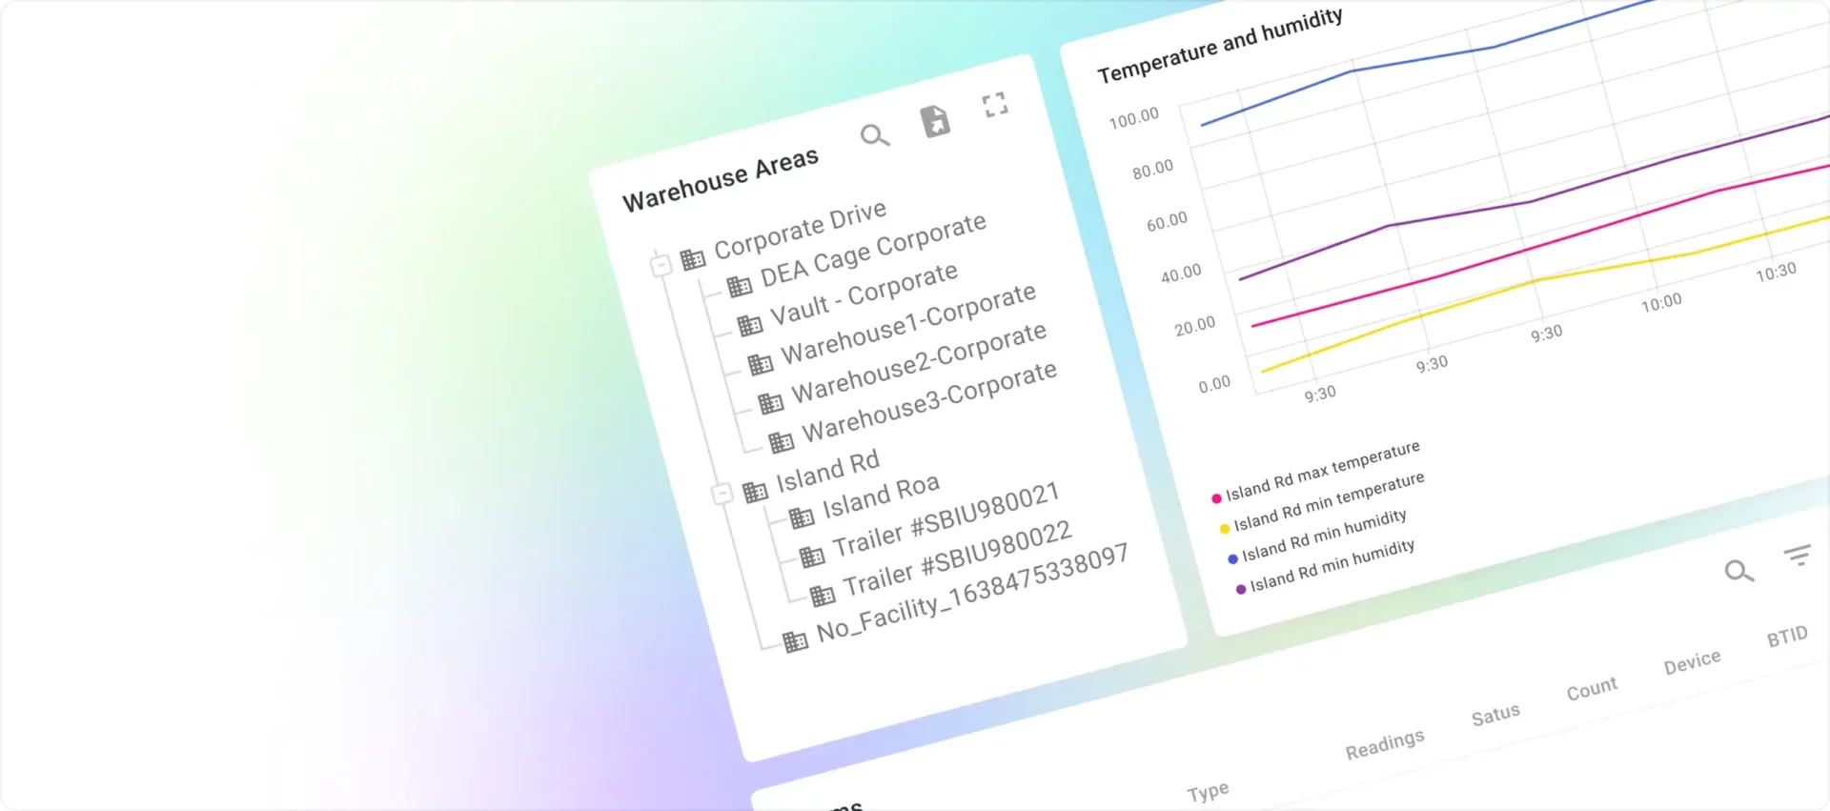This screenshot has height=811, width=1830.
Task: Click the export file icon in Warehouse Areas
Action: click(935, 121)
